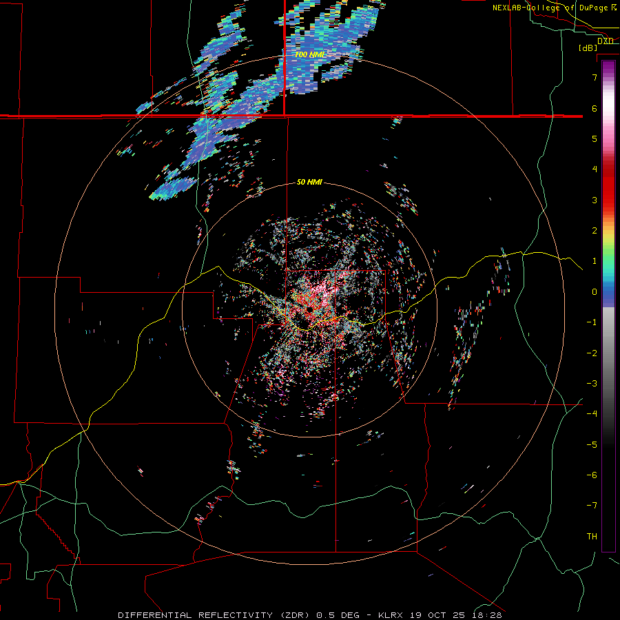This screenshot has width=620, height=620.
Task: Click the "0" value on the scale
Action: point(595,292)
